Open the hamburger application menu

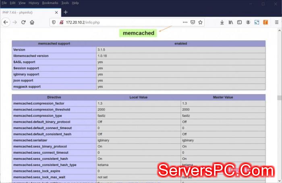point(276,22)
